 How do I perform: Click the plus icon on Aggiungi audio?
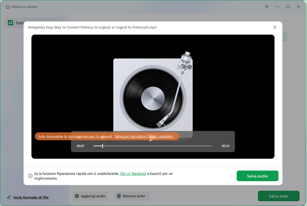pos(77,196)
